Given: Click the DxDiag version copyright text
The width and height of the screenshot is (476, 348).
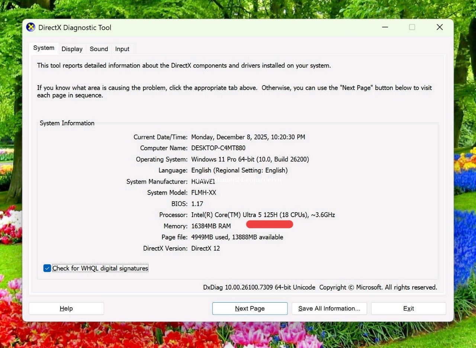Looking at the screenshot, I should [x=320, y=287].
